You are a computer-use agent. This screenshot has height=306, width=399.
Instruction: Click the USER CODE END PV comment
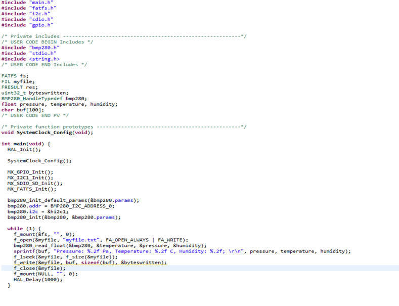pyautogui.click(x=35, y=115)
